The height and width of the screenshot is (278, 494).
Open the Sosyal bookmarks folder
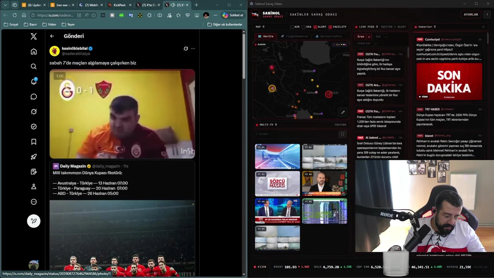pyautogui.click(x=11, y=24)
